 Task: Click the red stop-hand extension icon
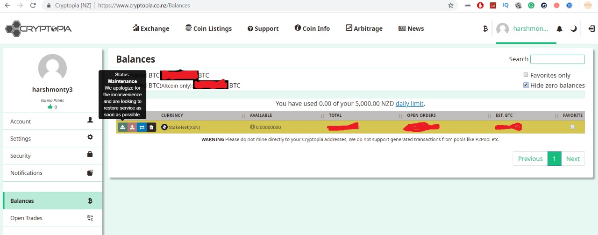(480, 6)
